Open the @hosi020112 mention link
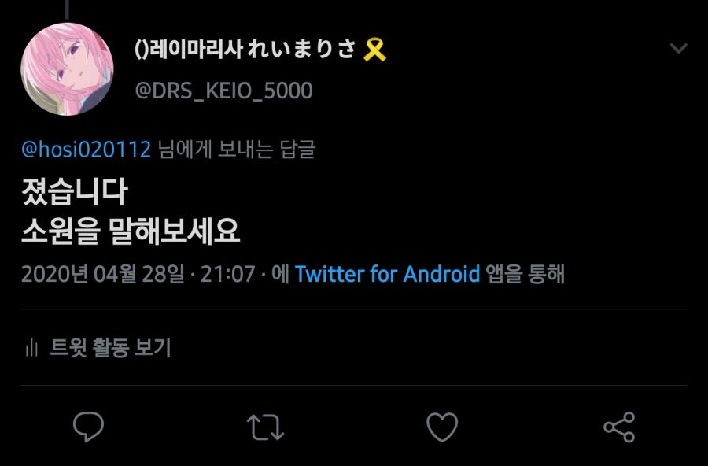Viewport: 708px width, 466px height. point(86,150)
